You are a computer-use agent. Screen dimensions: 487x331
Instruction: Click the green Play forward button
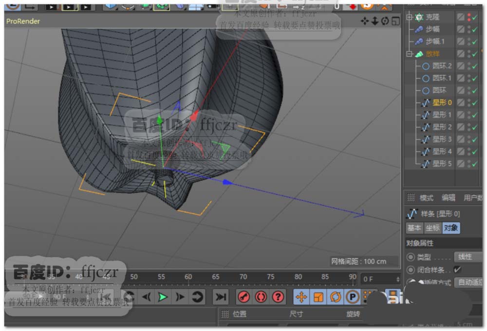(x=163, y=297)
